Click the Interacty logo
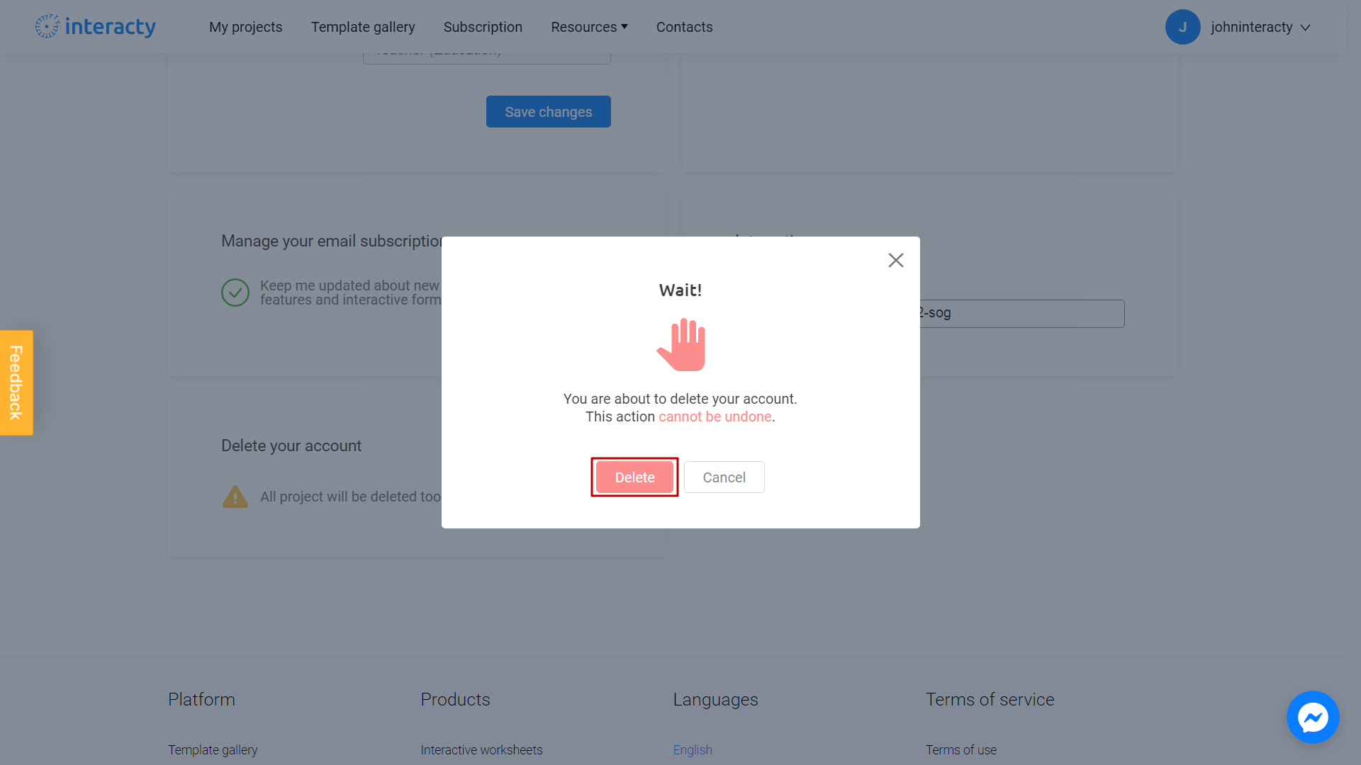The width and height of the screenshot is (1361, 765). (95, 26)
